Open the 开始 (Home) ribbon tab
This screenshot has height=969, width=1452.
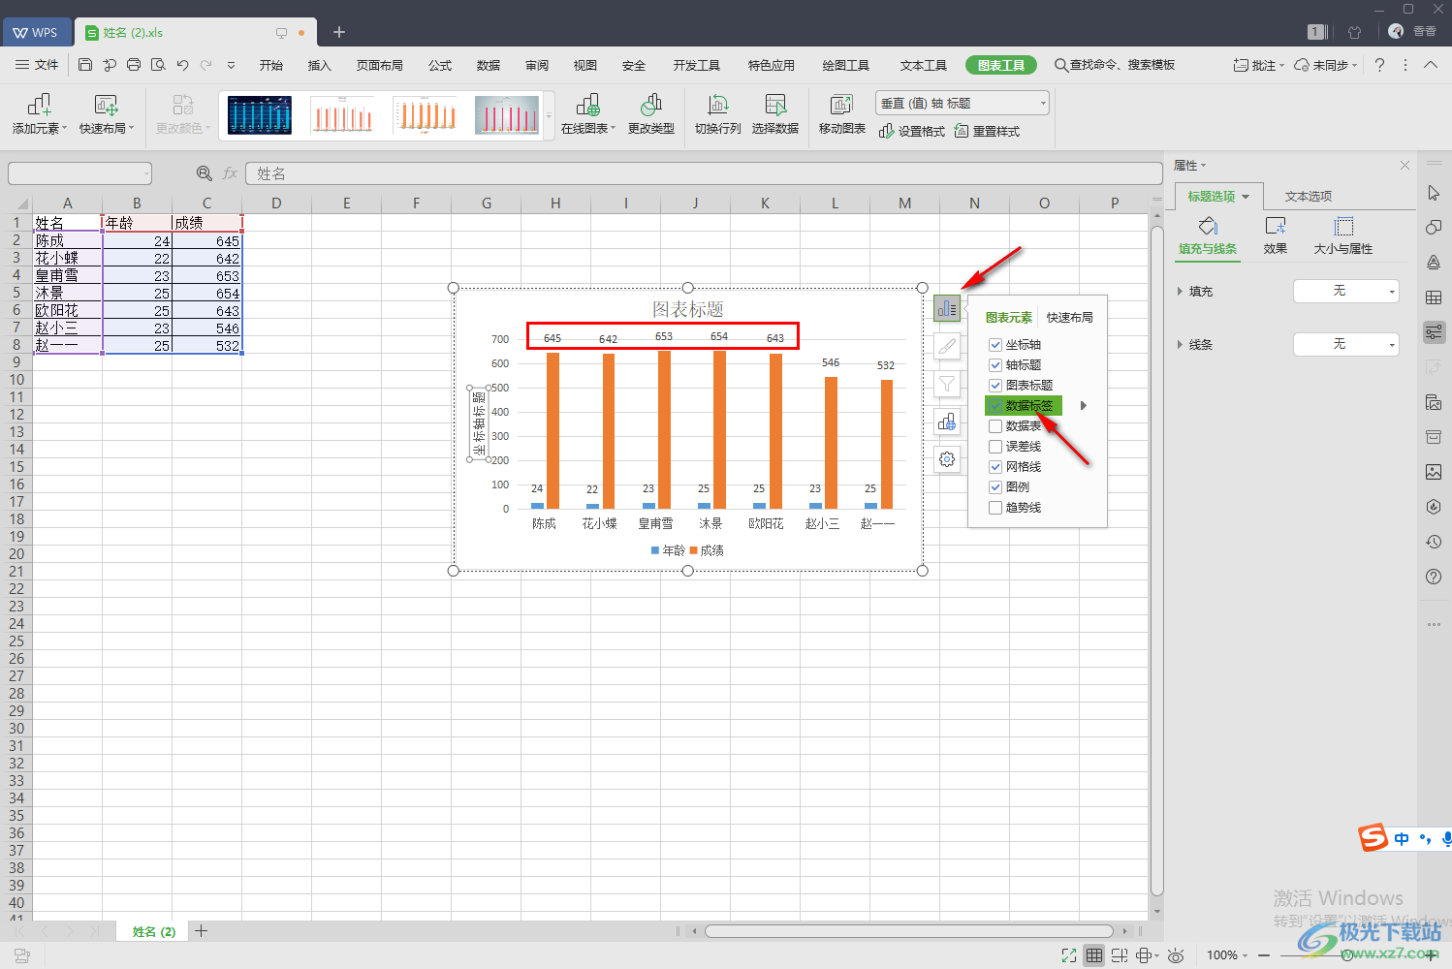pyautogui.click(x=271, y=65)
